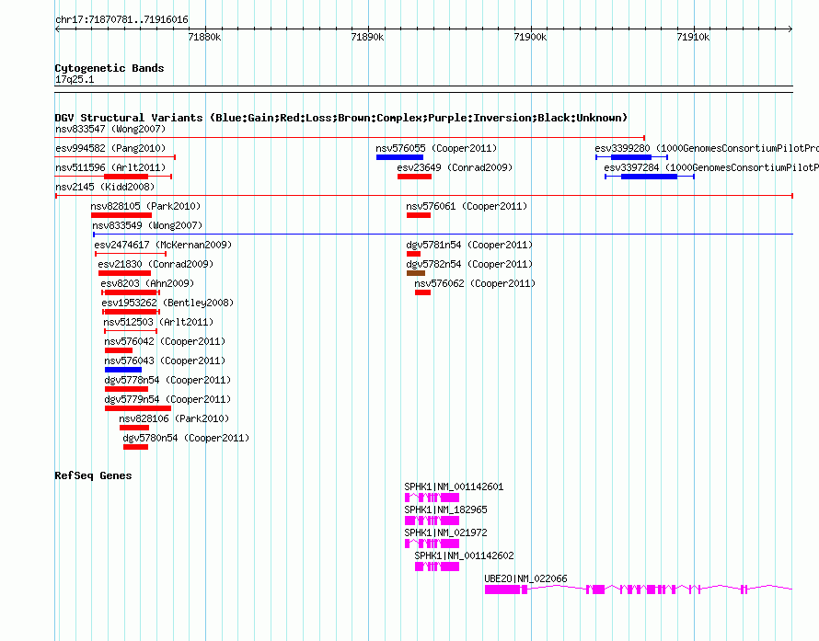Click the esv3399280 1000Genomes variant label
This screenshot has height=641, width=819.
pyautogui.click(x=707, y=148)
